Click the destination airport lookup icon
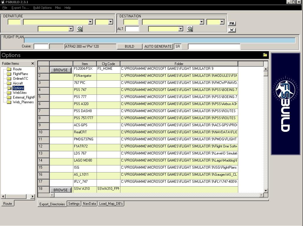Screen dimensions: 303x226 point(190,29)
